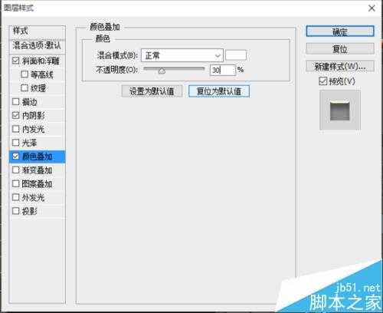This screenshot has width=383, height=313.
Task: Enable the 图案叠加 checkbox
Action: click(16, 183)
